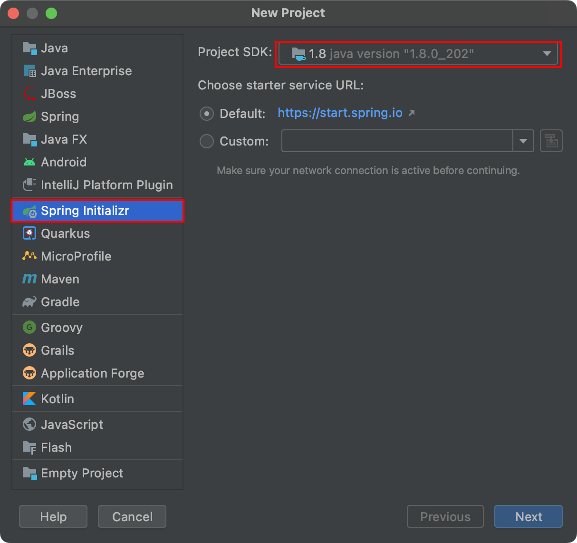Screen dimensions: 577x543
Task: Click the Flash folder icon
Action: tap(29, 447)
